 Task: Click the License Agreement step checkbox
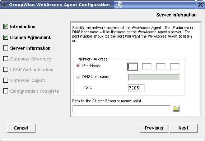pyautogui.click(x=6, y=37)
